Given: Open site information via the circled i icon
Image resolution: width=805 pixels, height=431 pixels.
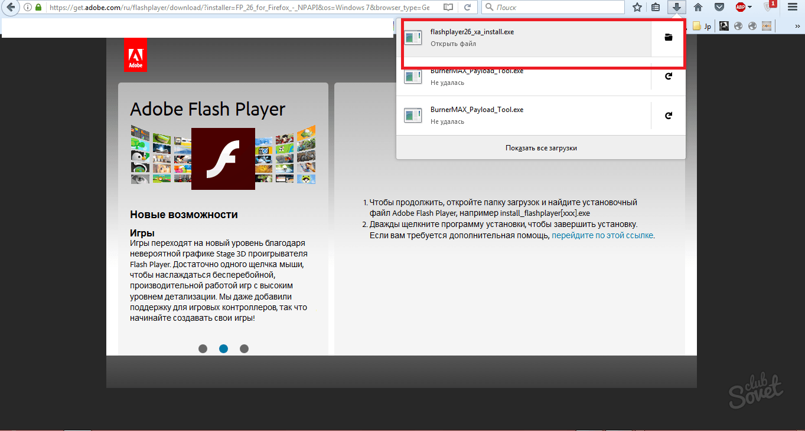Looking at the screenshot, I should (27, 8).
